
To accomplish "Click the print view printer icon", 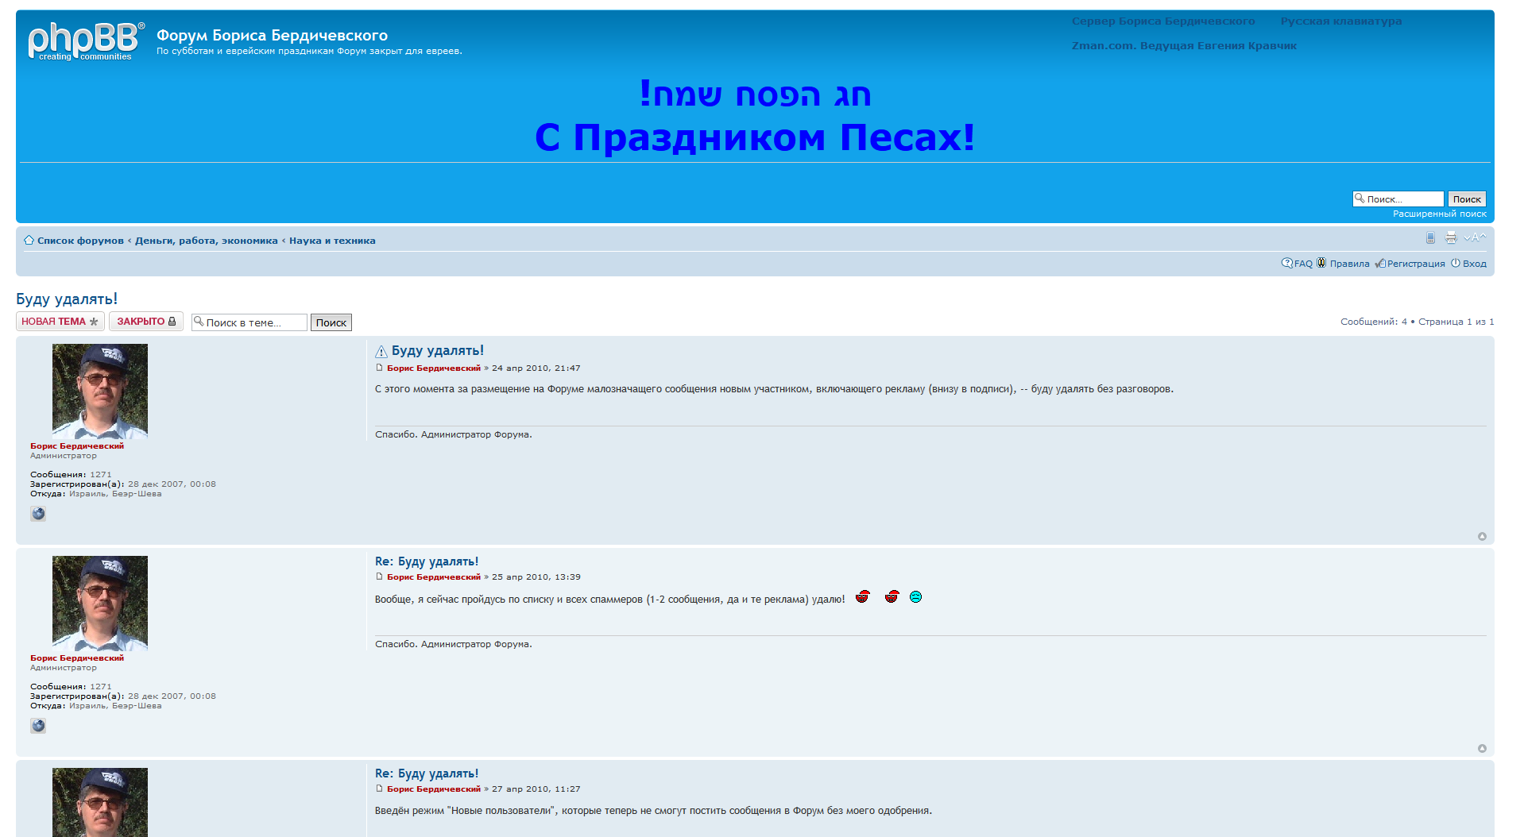I will click(1451, 237).
